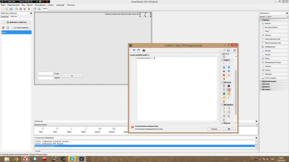Viewport: 289px width, 162px height.
Task: Click blue stop square in main toolbar
Action: (21, 9)
